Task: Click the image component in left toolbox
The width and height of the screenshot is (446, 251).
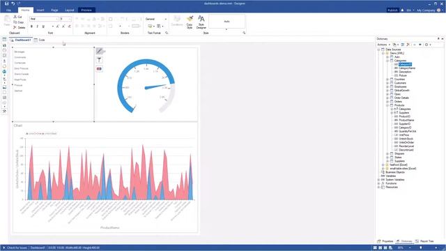Action: tap(4, 87)
